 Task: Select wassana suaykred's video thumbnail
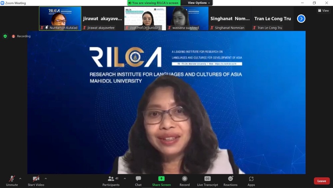pyautogui.click(x=187, y=18)
